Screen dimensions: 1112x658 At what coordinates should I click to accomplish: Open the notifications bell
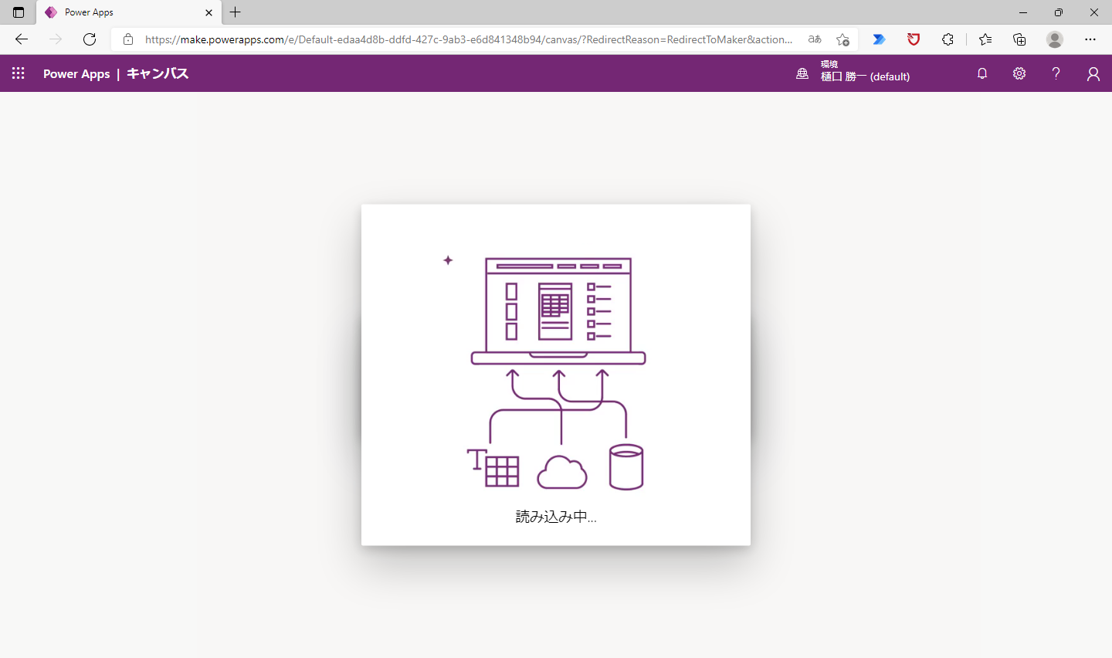pyautogui.click(x=982, y=73)
